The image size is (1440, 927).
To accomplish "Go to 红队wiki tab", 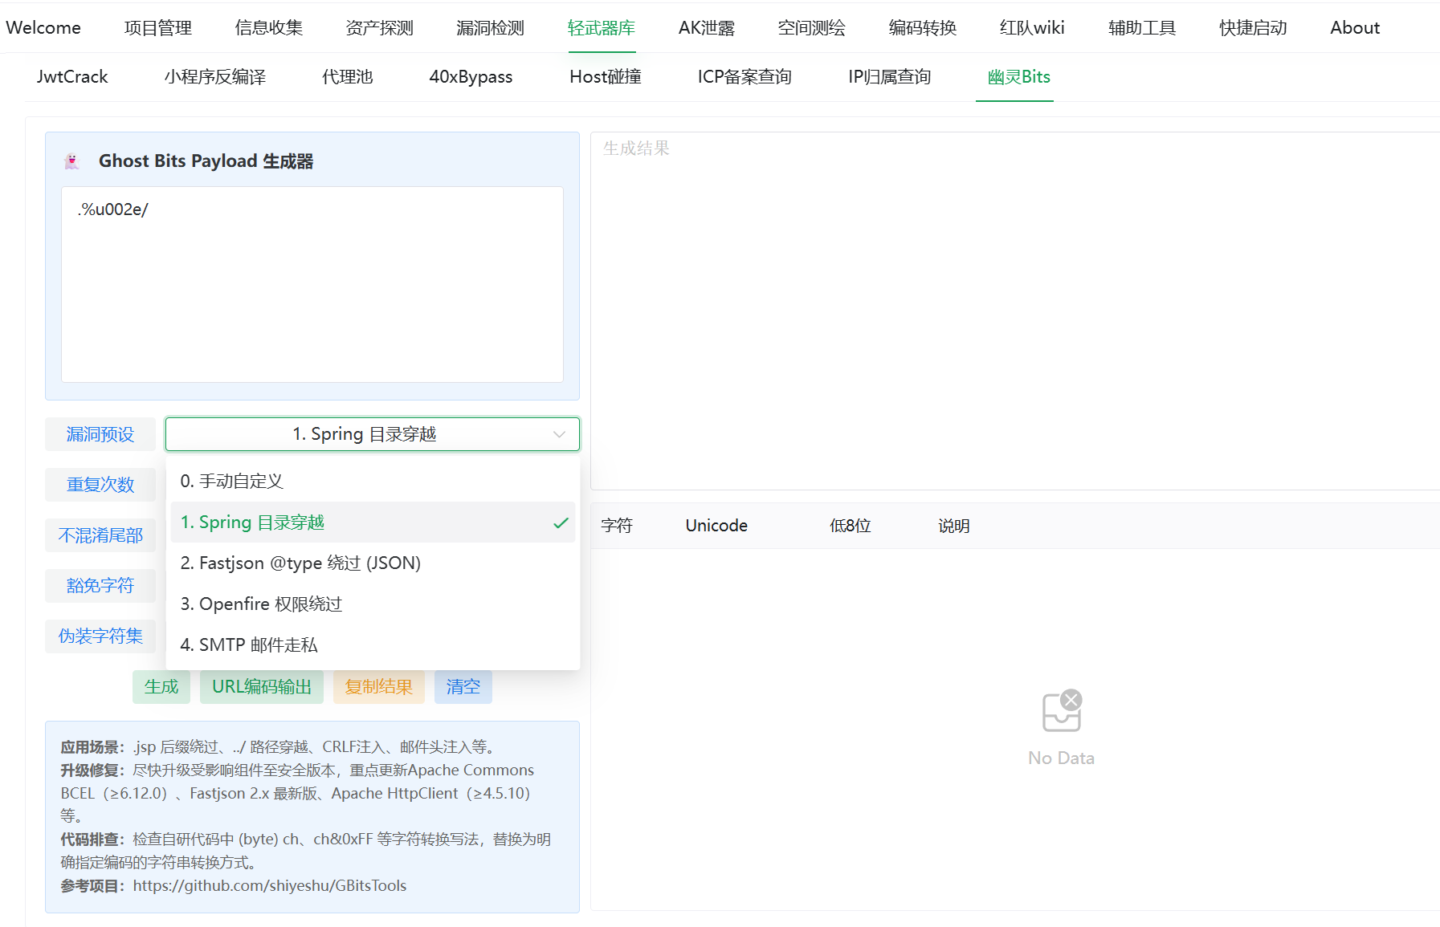I will (x=1032, y=28).
